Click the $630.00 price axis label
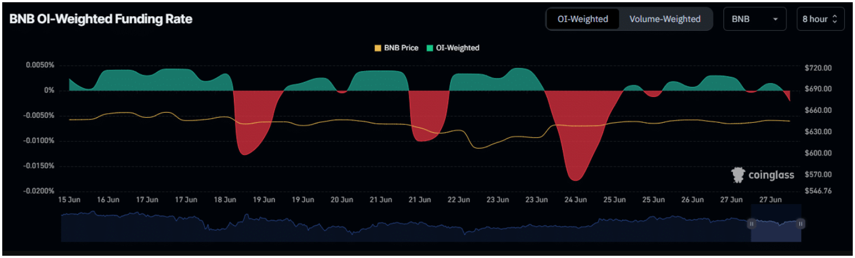Image resolution: width=855 pixels, height=258 pixels. pos(818,132)
